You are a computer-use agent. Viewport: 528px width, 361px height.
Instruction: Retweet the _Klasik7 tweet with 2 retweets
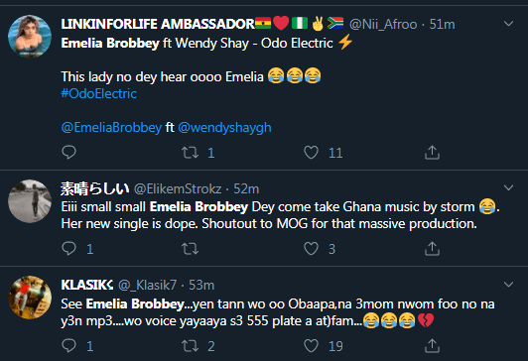190,346
